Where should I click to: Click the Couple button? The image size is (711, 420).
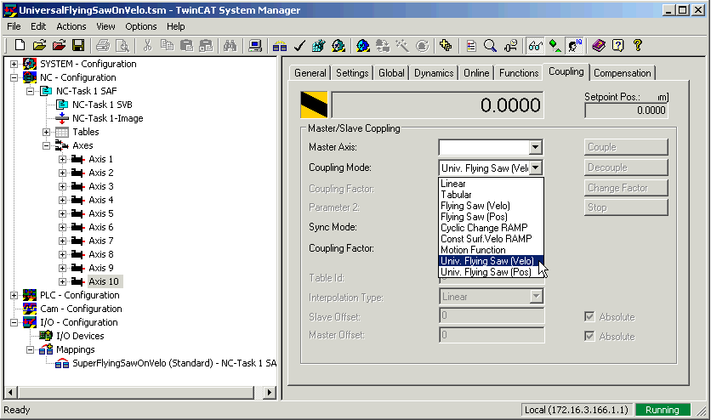coord(626,147)
